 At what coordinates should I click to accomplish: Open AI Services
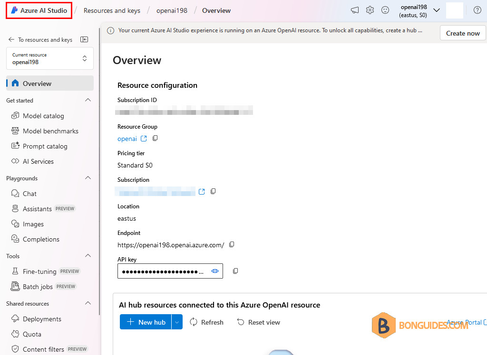coord(32,161)
